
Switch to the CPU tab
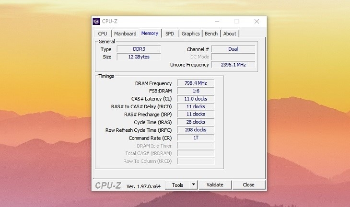click(x=103, y=34)
